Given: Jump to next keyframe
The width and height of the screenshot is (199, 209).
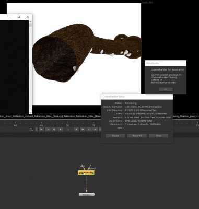Looking at the screenshot, I should coord(89,130).
